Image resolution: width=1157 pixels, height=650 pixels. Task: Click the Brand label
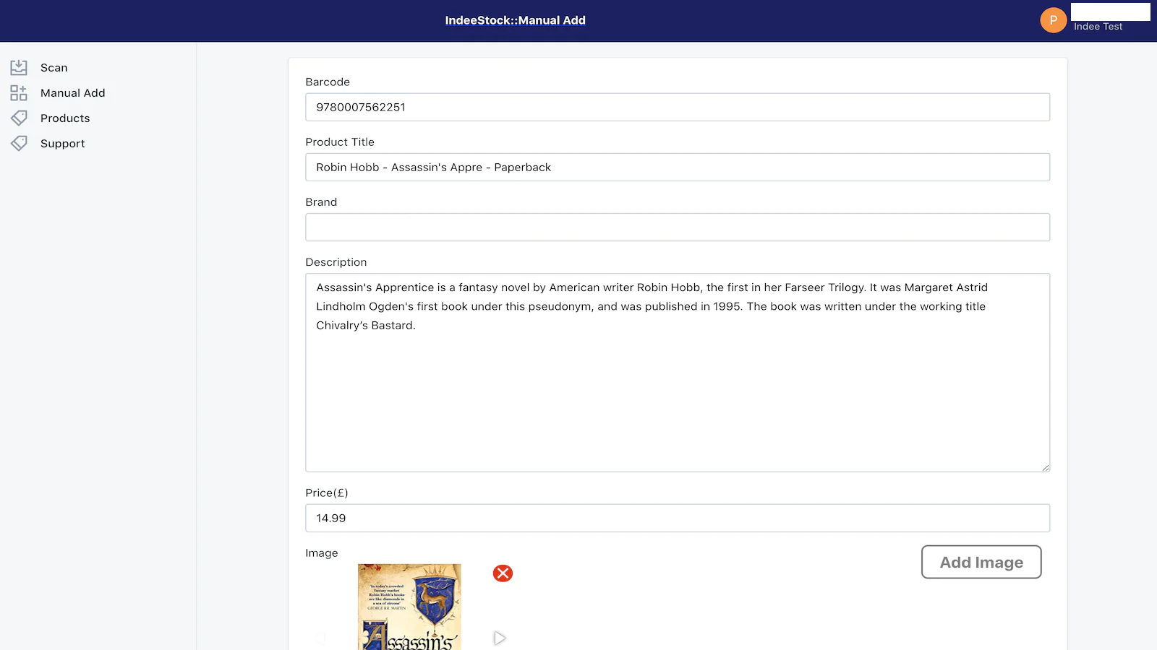click(x=321, y=202)
